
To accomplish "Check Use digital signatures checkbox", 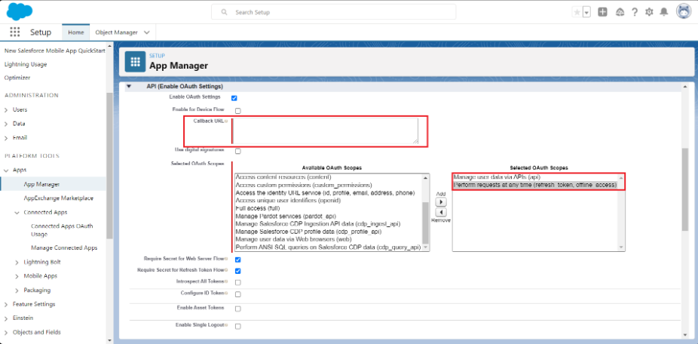I will click(237, 151).
